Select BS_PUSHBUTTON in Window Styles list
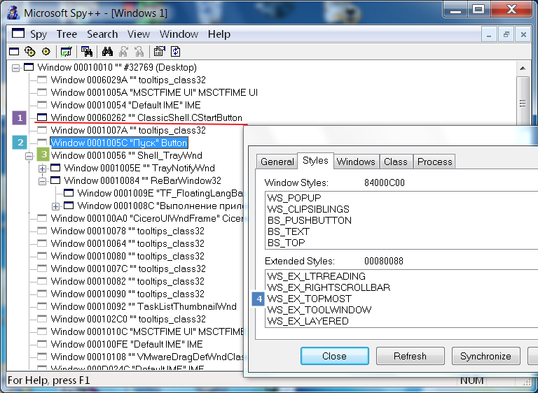538x393 pixels. 309,220
